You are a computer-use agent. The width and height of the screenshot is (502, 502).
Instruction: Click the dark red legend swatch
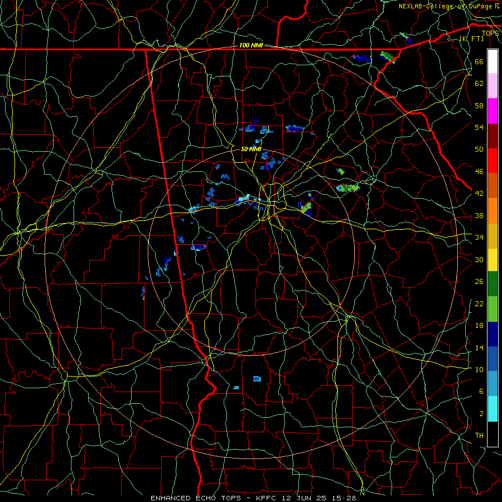493,136
